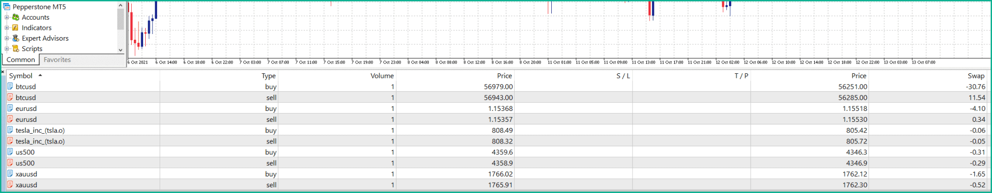Click the open price 808.49
Viewport: 992px width, 193px height.
(x=502, y=130)
